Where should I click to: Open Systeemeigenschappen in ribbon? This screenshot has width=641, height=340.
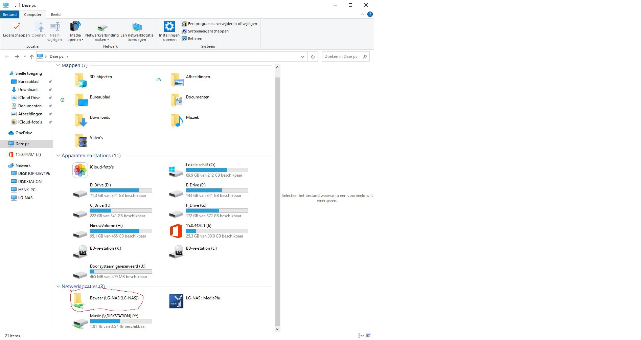pos(205,31)
